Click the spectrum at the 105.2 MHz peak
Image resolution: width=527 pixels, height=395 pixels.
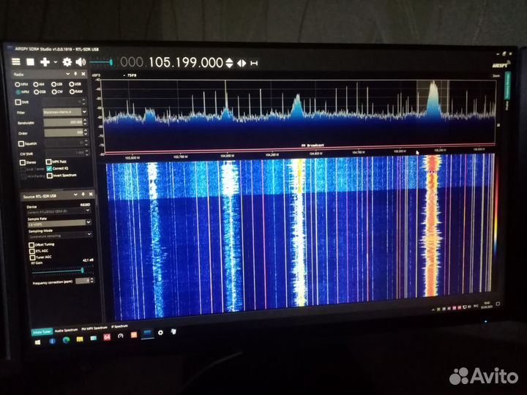click(433, 97)
